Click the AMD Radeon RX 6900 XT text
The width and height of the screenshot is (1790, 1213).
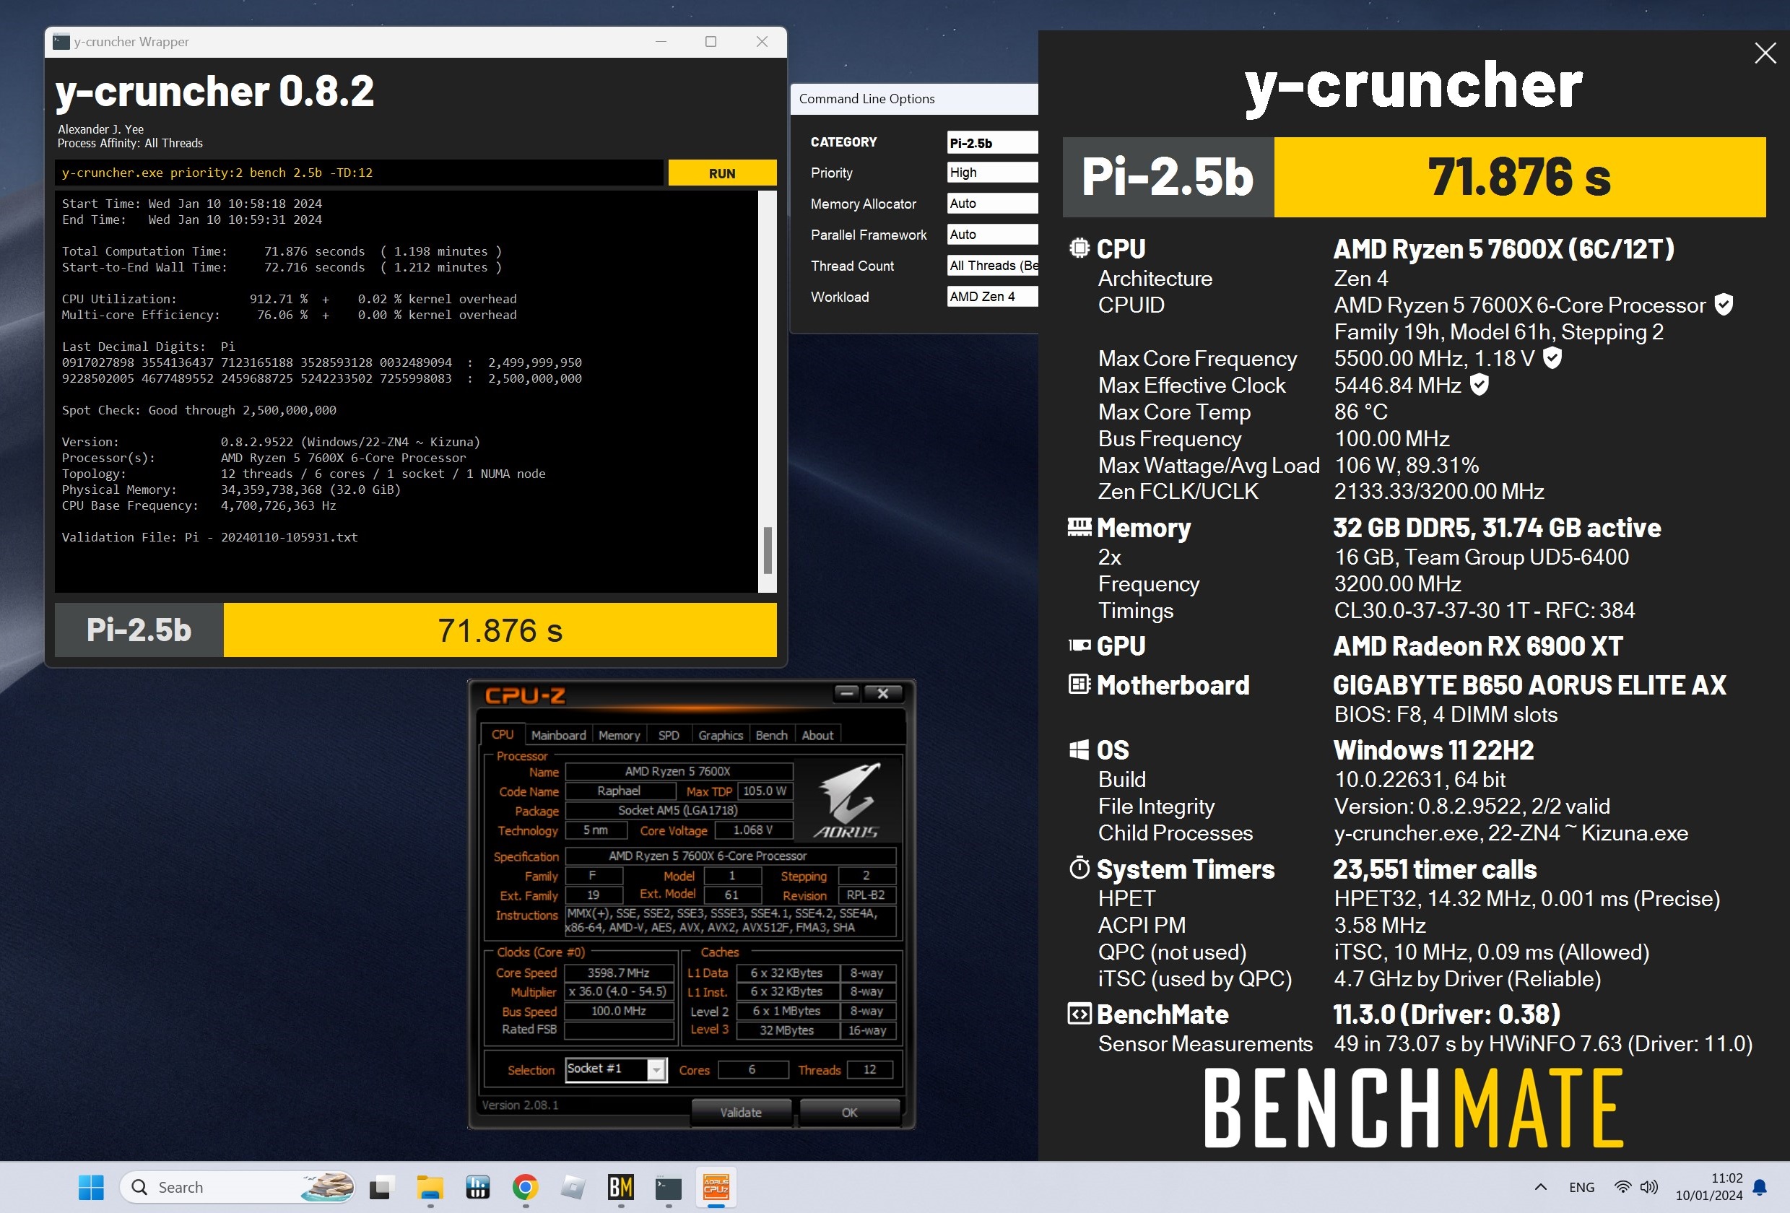(1477, 645)
